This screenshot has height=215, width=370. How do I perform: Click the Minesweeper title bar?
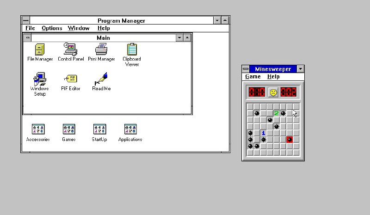click(x=273, y=69)
